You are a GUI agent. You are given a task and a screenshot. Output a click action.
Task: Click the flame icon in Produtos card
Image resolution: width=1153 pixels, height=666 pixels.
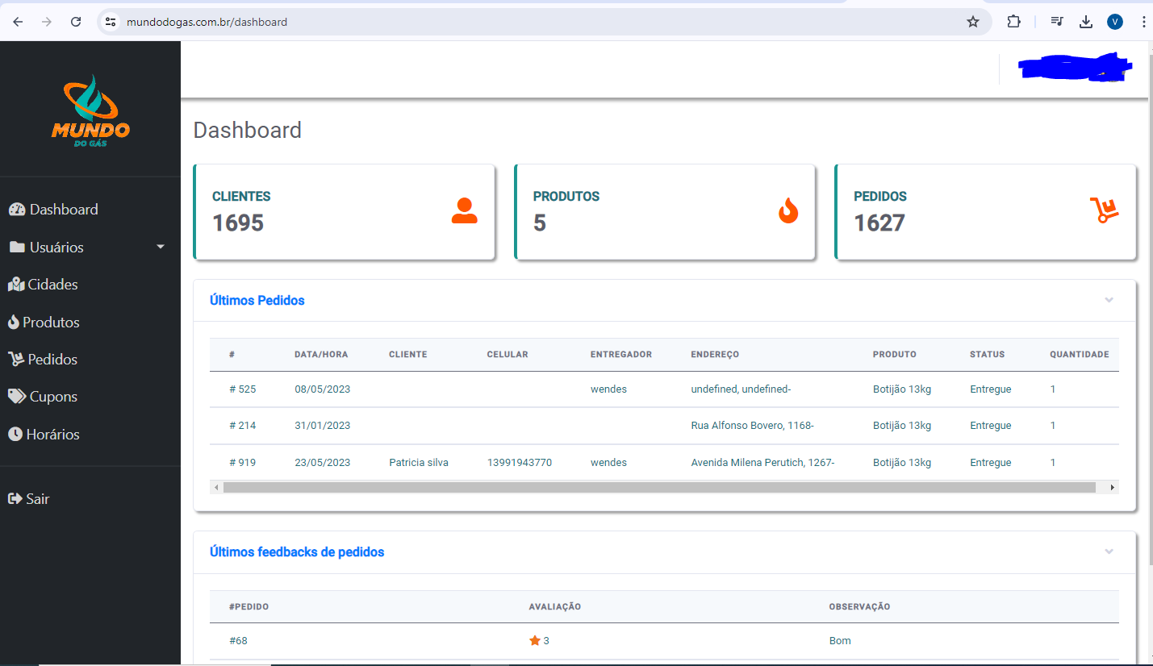click(787, 211)
